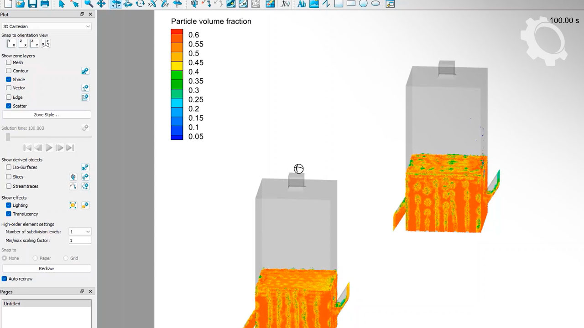
Task: Turn off Translucency effect
Action: click(x=9, y=214)
